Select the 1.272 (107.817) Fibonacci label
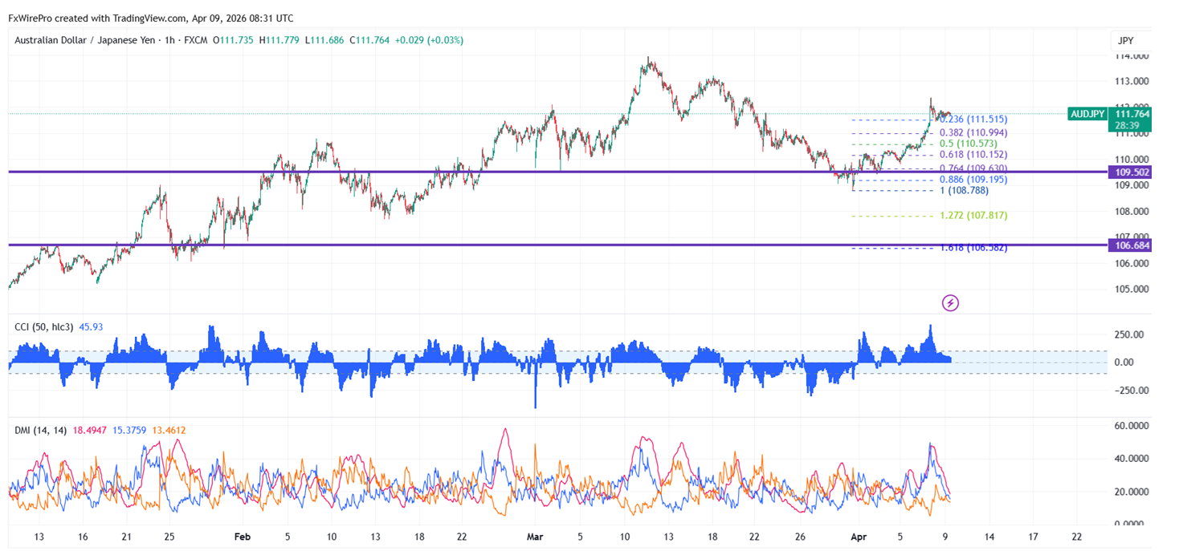This screenshot has height=551, width=1179. tap(973, 216)
